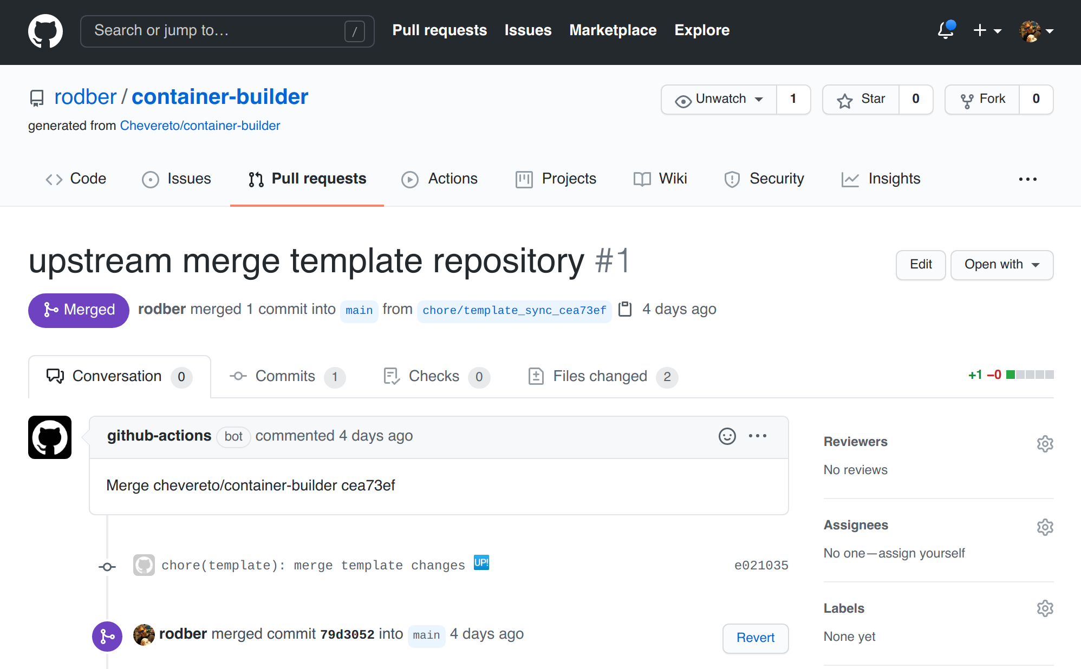Open the chore(template) merge template changes commit
1081x669 pixels.
[313, 566]
